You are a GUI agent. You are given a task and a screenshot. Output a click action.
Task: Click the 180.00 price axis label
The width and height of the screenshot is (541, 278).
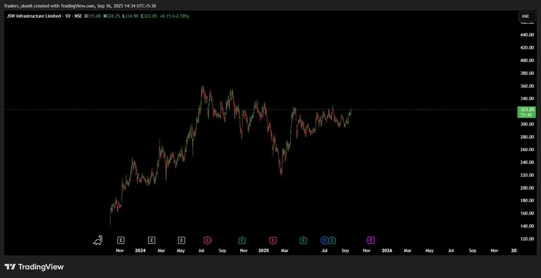[527, 201]
